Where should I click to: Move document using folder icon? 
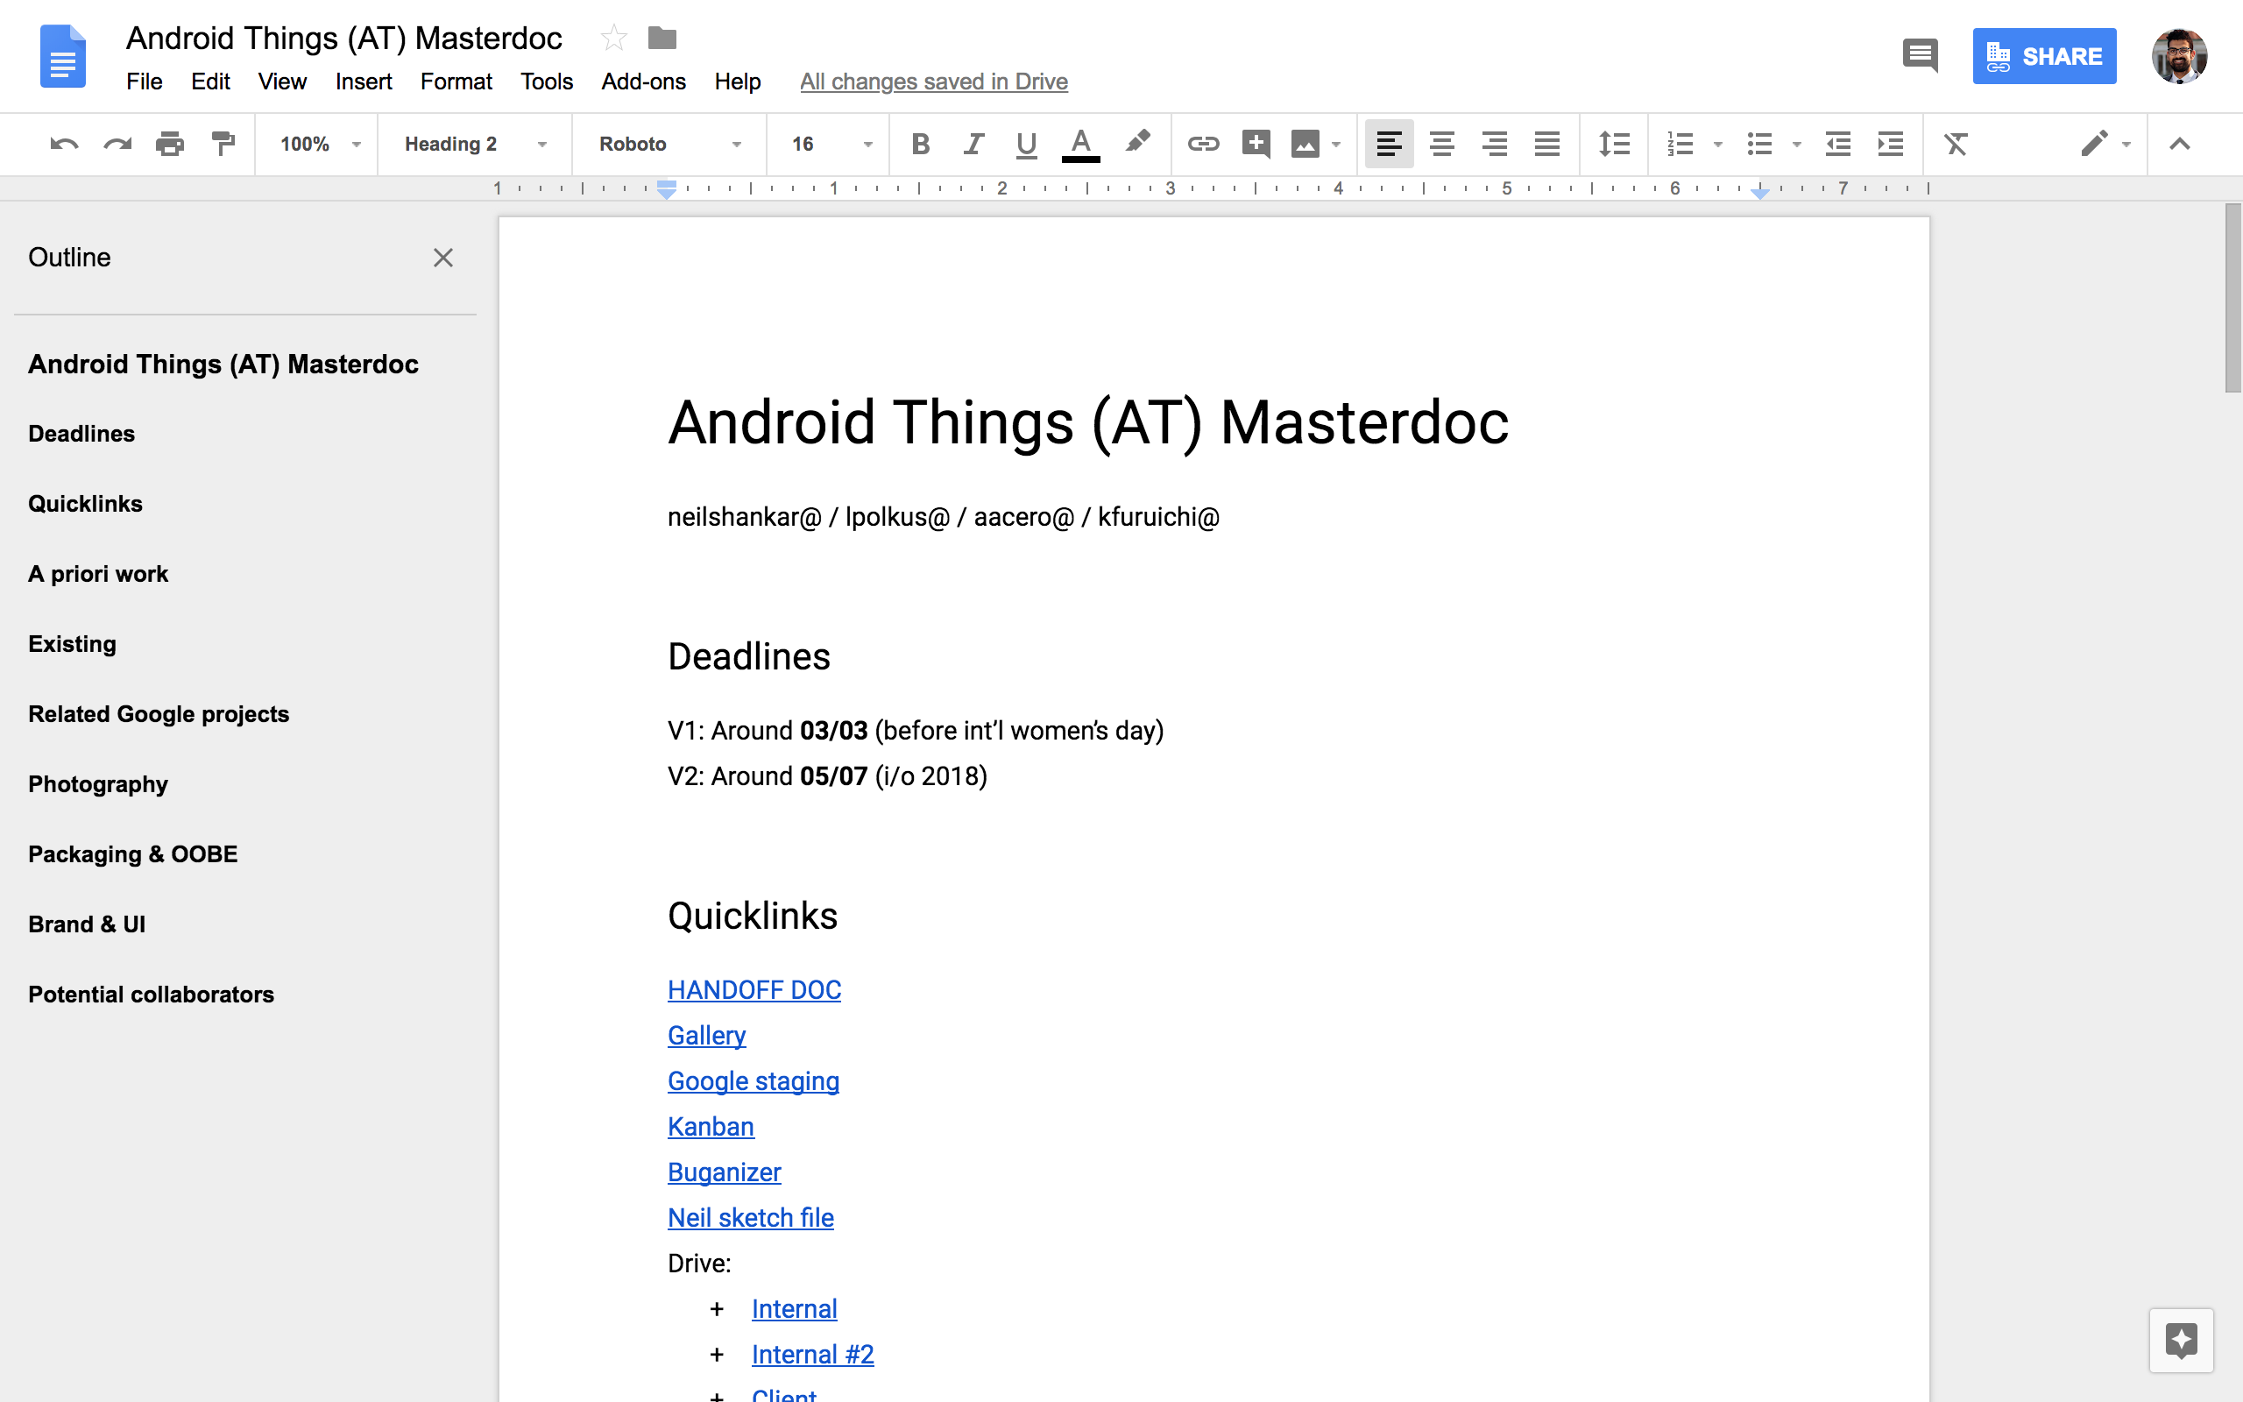pyautogui.click(x=662, y=38)
